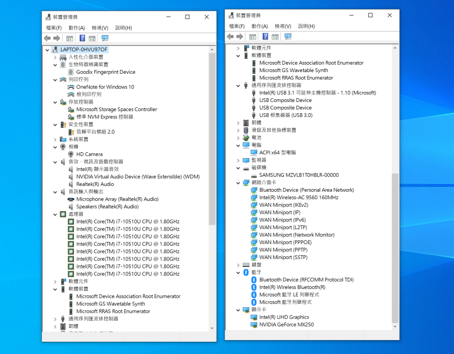Collapse the 生物特徵辨識裝置 category

point(55,65)
